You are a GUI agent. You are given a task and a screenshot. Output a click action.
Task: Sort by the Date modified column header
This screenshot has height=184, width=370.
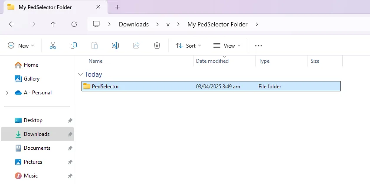[212, 61]
